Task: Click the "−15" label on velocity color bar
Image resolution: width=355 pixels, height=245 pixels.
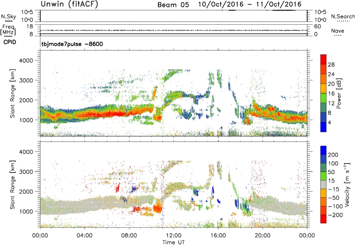Action: point(334,189)
